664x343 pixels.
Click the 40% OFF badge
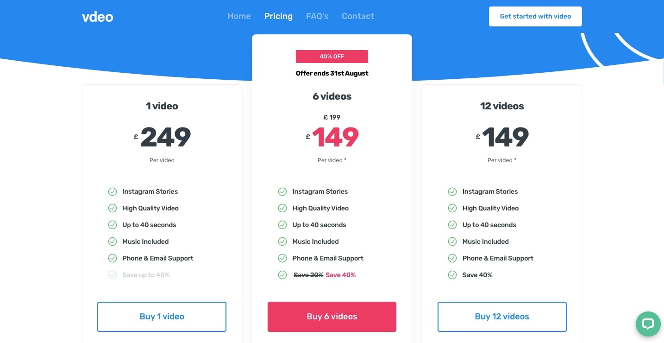[332, 57]
